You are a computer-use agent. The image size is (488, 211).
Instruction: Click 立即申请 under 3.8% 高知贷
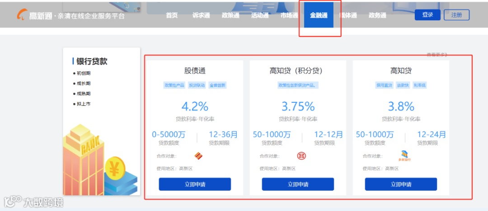pos(401,184)
